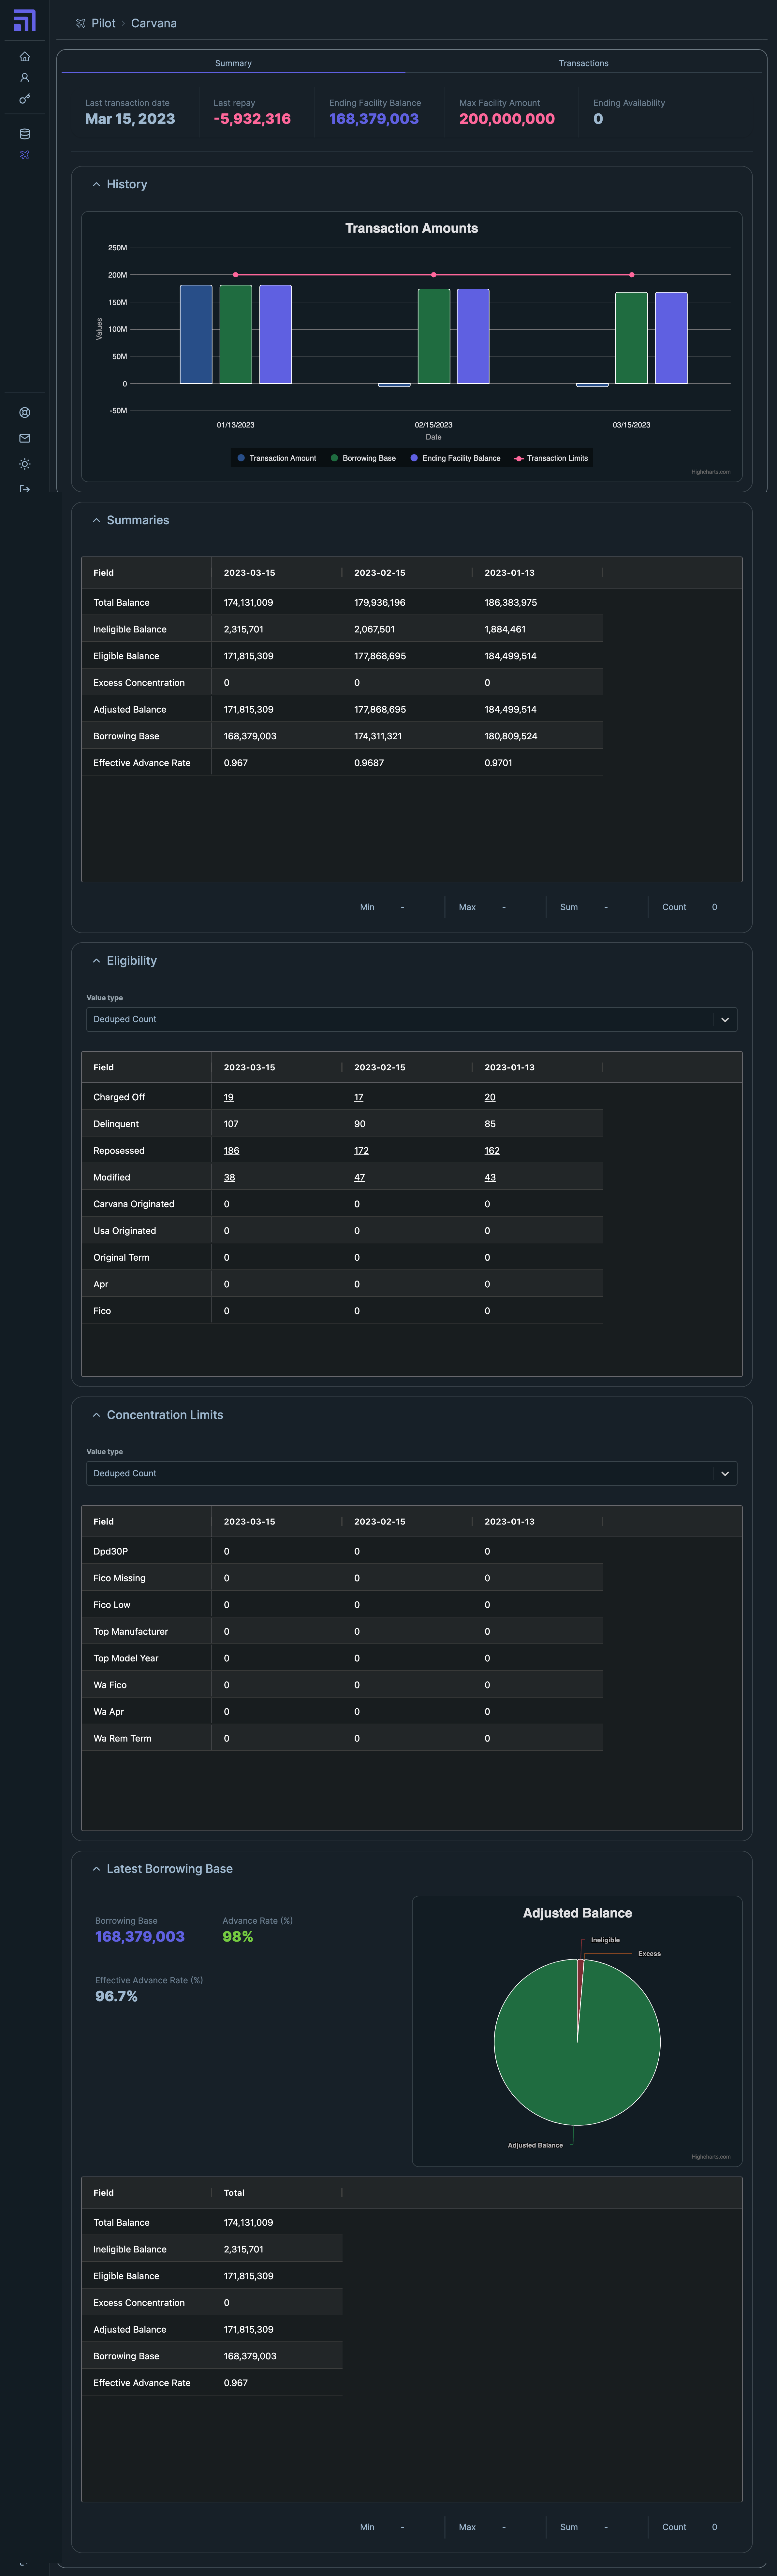The width and height of the screenshot is (777, 2576).
Task: Select the Pilot airplane icon in sidebar
Action: (25, 155)
